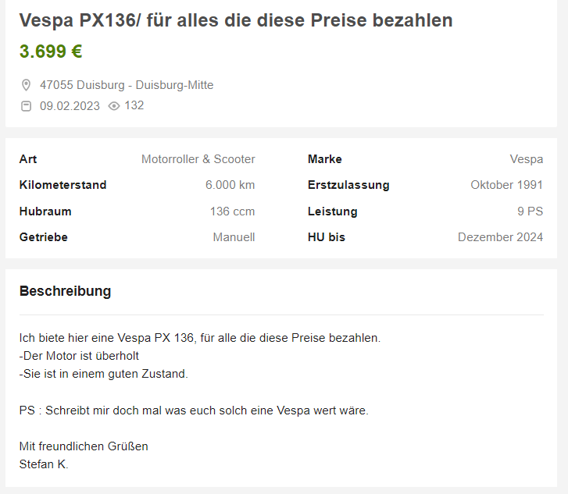Image resolution: width=568 pixels, height=494 pixels.
Task: Click the Vespa brand value
Action: tap(526, 159)
